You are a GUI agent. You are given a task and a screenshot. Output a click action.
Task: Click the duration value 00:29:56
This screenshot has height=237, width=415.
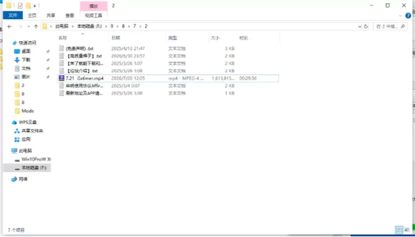(x=248, y=78)
